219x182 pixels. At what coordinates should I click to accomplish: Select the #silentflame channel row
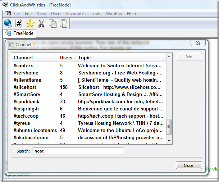pyautogui.click(x=89, y=80)
